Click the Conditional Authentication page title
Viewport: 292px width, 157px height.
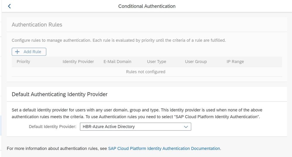click(x=147, y=6)
